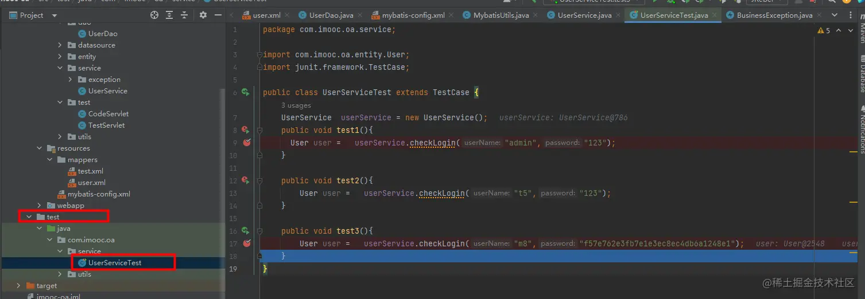Click the warnings indicator showing 5
Image resolution: width=865 pixels, height=299 pixels.
point(824,30)
